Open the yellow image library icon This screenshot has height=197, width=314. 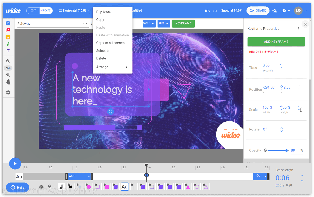[8, 37]
